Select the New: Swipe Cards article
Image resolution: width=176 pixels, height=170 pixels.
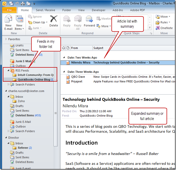click(x=118, y=77)
